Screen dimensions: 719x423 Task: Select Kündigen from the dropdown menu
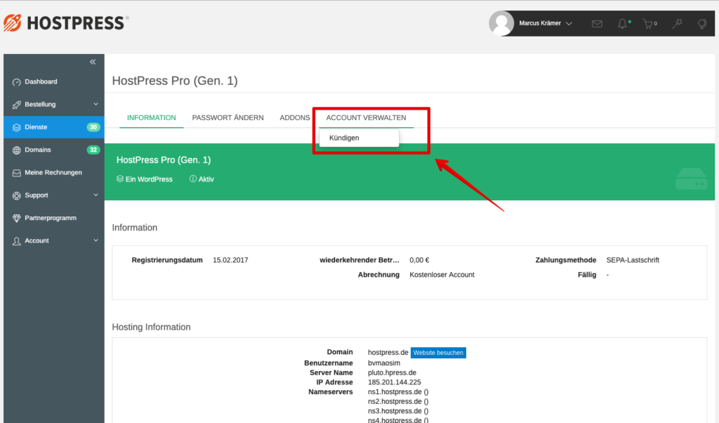pyautogui.click(x=359, y=138)
